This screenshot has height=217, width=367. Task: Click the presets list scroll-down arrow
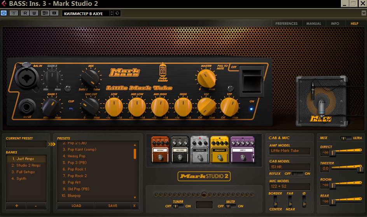[x=135, y=197]
